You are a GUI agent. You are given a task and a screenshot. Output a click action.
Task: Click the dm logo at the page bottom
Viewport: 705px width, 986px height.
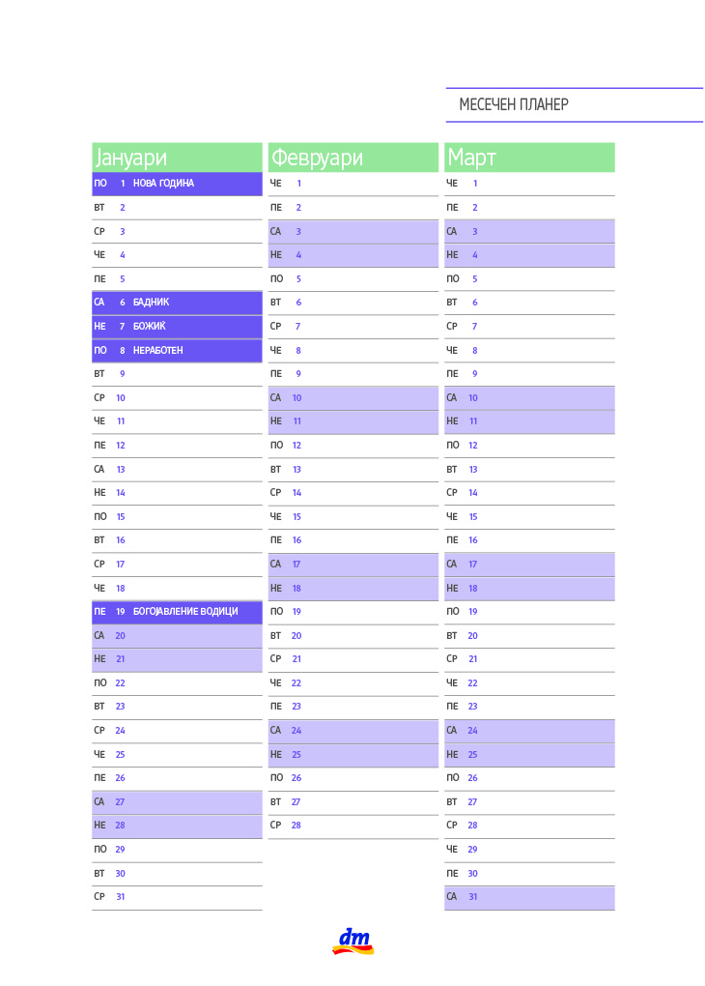pyautogui.click(x=353, y=942)
